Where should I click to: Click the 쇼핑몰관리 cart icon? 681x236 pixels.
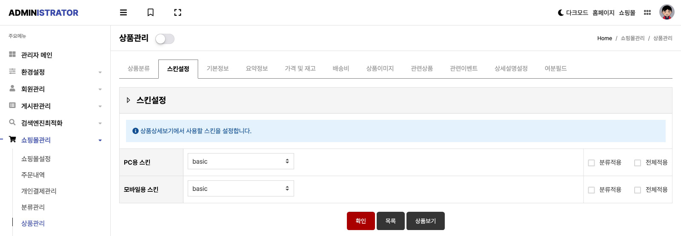coord(12,139)
